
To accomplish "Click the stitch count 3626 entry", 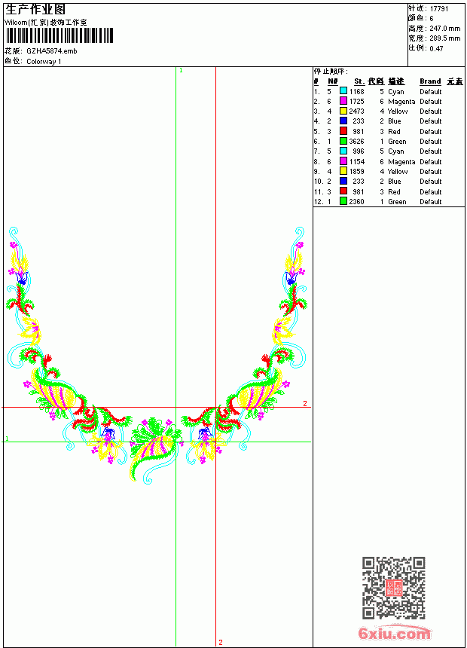I will click(x=356, y=142).
